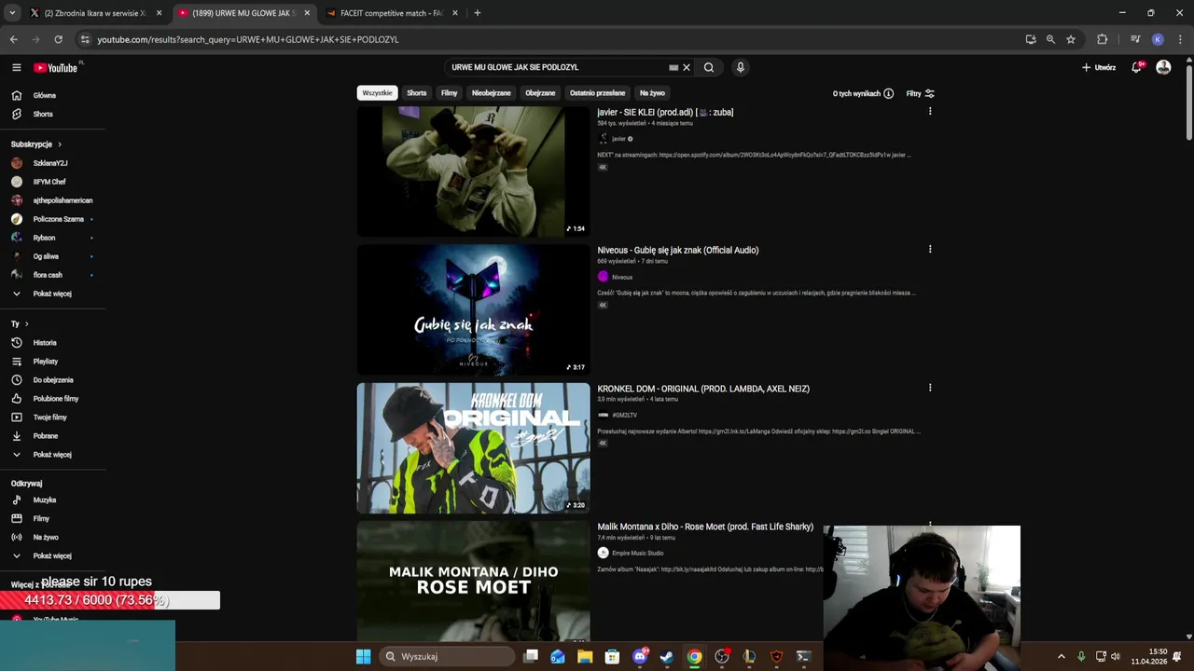This screenshot has width=1194, height=671.
Task: Expand Subskrypcje section arrow
Action: tap(60, 144)
